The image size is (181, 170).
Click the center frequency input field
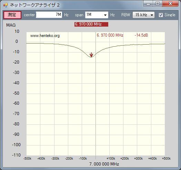coord(49,15)
